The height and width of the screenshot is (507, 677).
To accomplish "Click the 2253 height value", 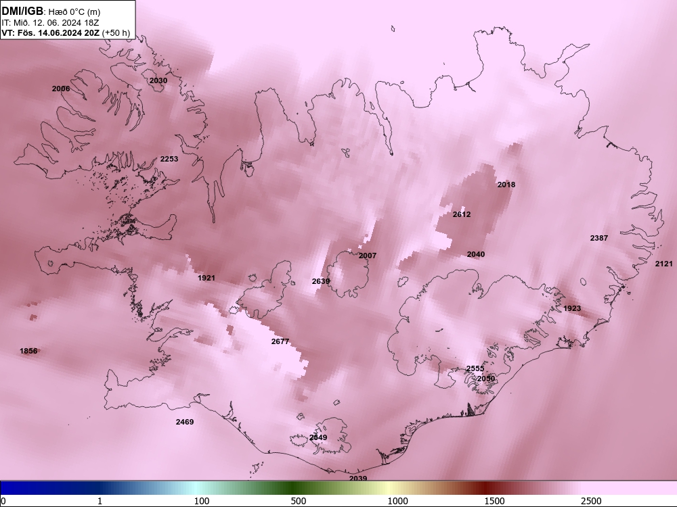I will click(169, 159).
